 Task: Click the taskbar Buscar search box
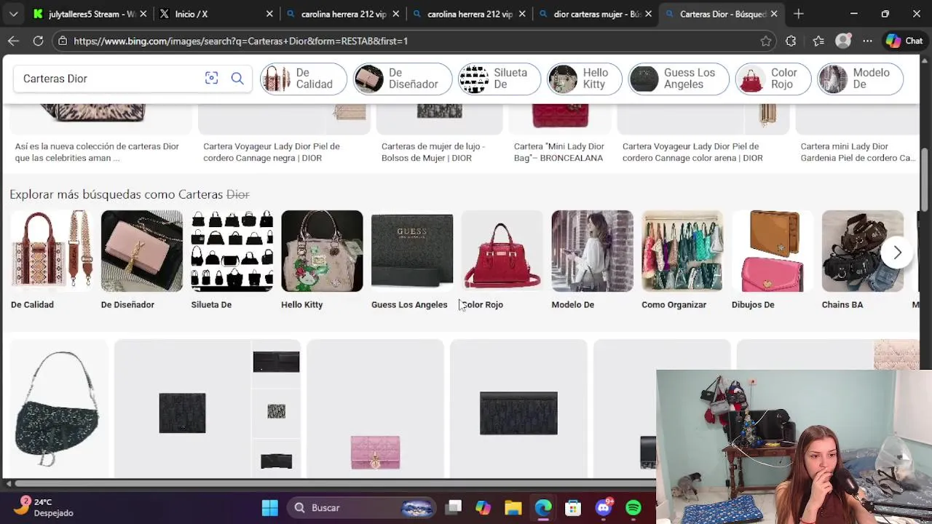360,508
